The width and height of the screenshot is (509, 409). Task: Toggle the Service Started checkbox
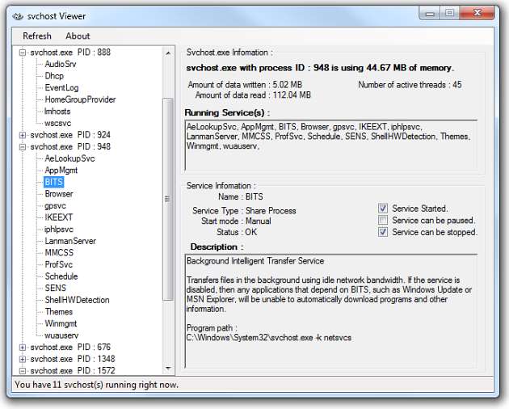383,209
